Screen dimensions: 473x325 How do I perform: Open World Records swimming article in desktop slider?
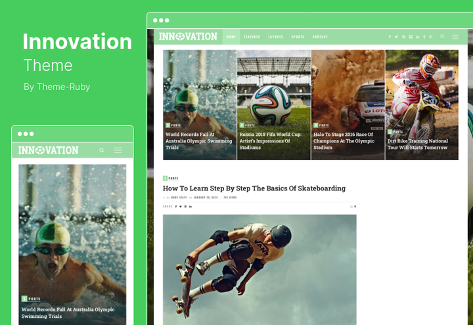tap(199, 141)
